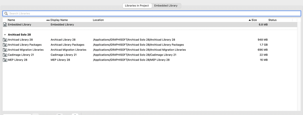Screen dimensions: 303x115
Task: Click the location path ending in Archicad Migration Libraries
Action: click(x=139, y=50)
